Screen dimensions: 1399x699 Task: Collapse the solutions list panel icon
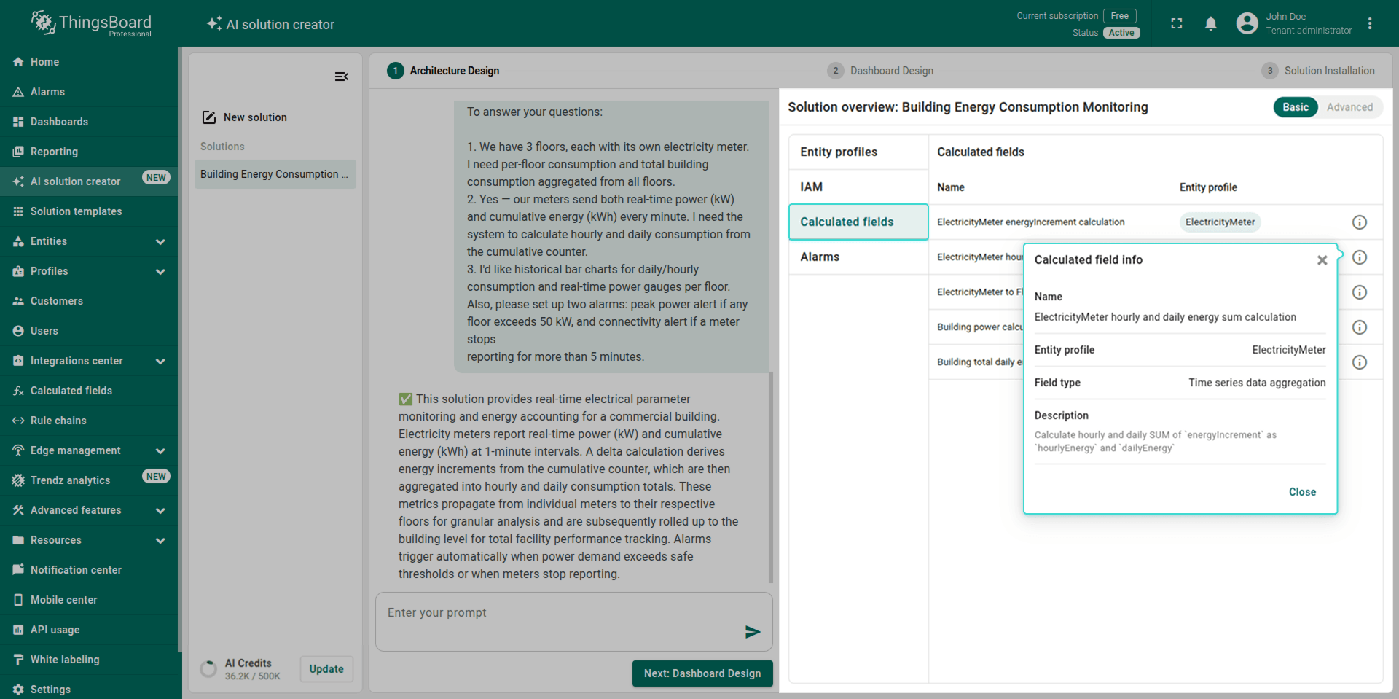(341, 77)
